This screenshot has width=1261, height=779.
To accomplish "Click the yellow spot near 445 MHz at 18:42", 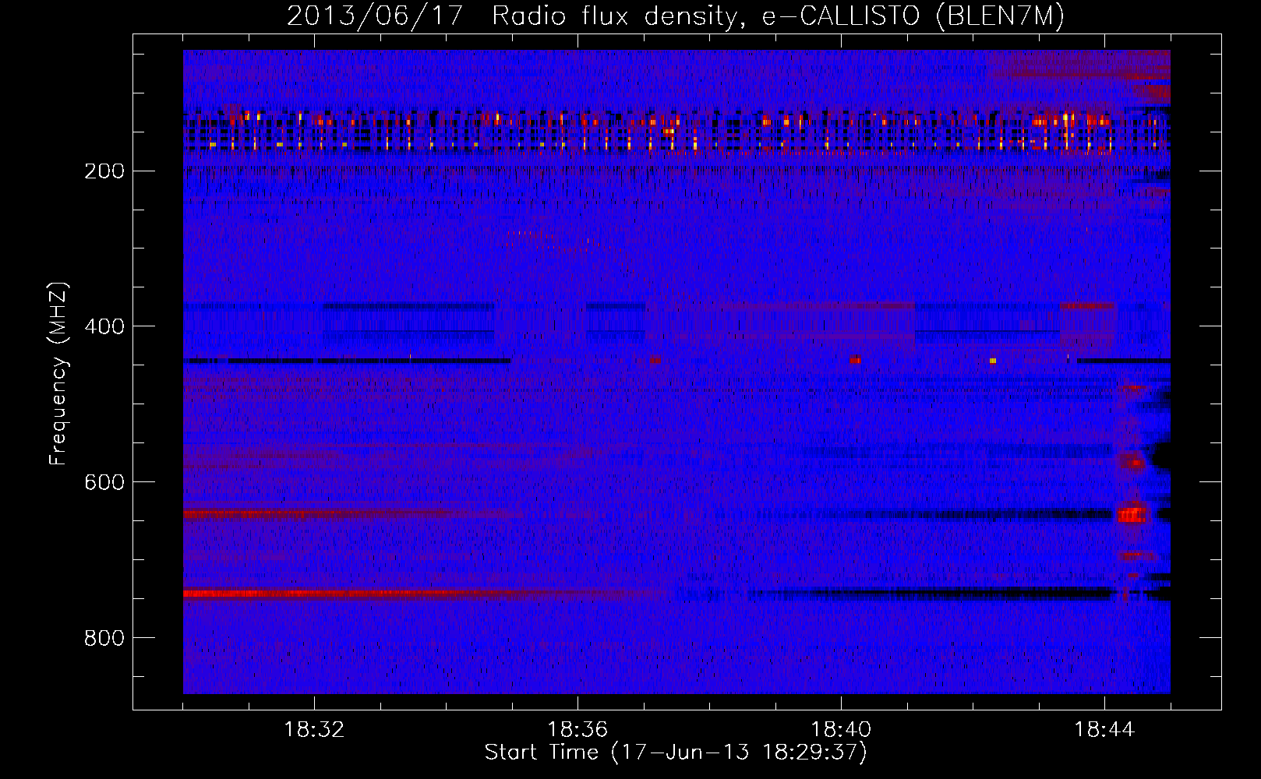I will 993,361.
